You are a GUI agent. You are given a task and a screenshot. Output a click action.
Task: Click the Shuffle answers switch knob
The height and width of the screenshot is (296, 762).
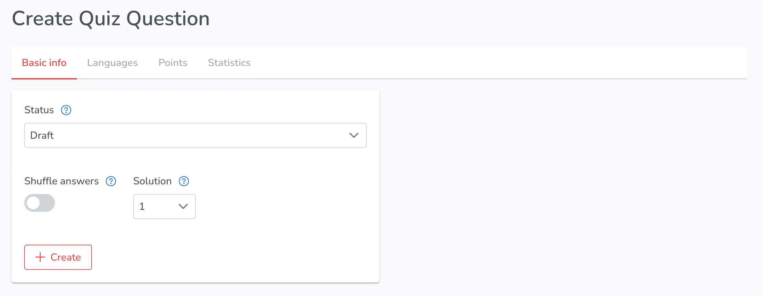[33, 203]
